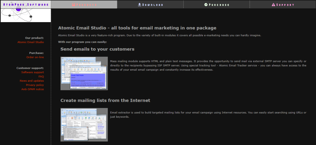
Task: Click the 'Send emails to your customers' heading
Action: [97, 49]
